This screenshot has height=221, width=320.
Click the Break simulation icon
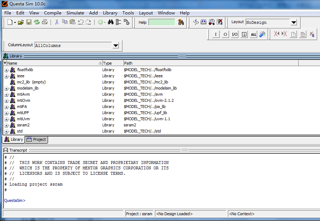point(220,22)
